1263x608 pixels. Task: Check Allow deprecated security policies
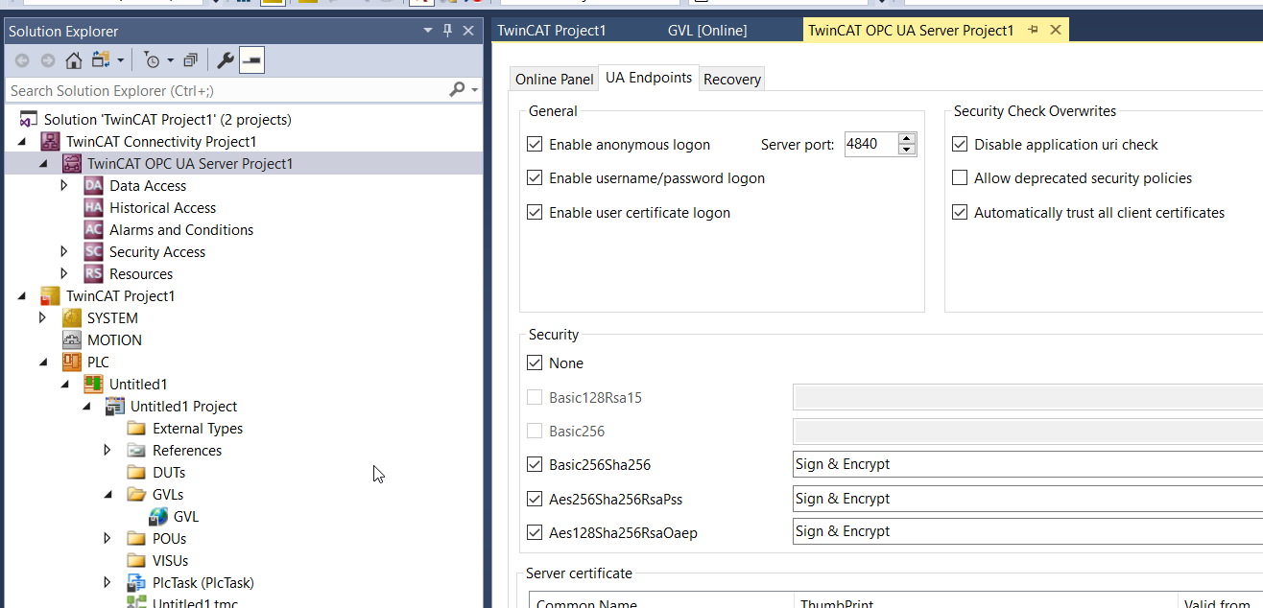coord(959,177)
